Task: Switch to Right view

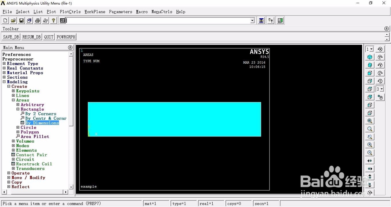Action: 370,81
